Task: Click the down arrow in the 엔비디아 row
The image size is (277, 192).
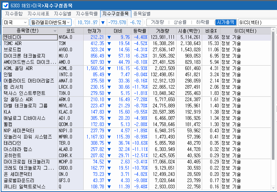Action: (109, 37)
